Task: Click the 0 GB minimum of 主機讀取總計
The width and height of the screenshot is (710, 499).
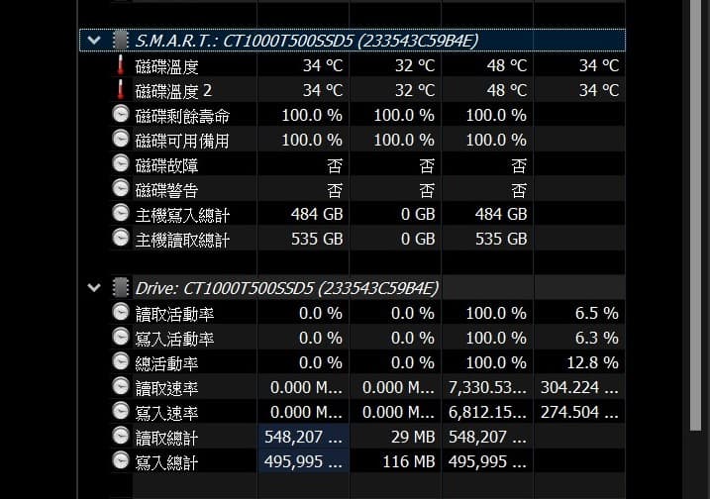Action: [x=418, y=239]
